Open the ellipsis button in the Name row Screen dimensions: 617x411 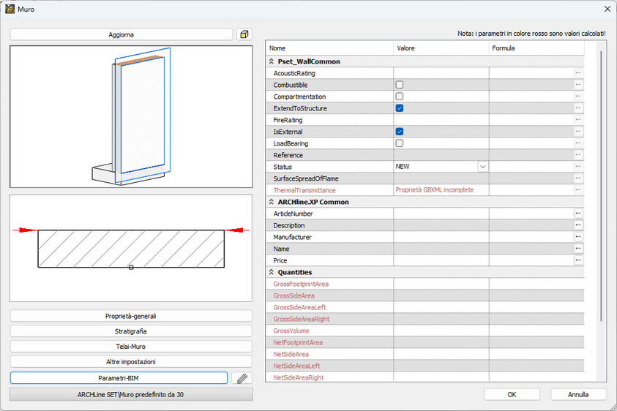point(577,249)
